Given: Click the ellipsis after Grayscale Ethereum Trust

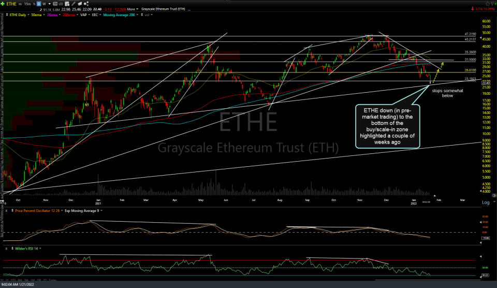Looking at the screenshot, I should coord(189,9).
